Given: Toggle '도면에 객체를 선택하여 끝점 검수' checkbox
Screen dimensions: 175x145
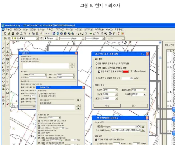Looking at the screenshot, I should pyautogui.click(x=96, y=139).
